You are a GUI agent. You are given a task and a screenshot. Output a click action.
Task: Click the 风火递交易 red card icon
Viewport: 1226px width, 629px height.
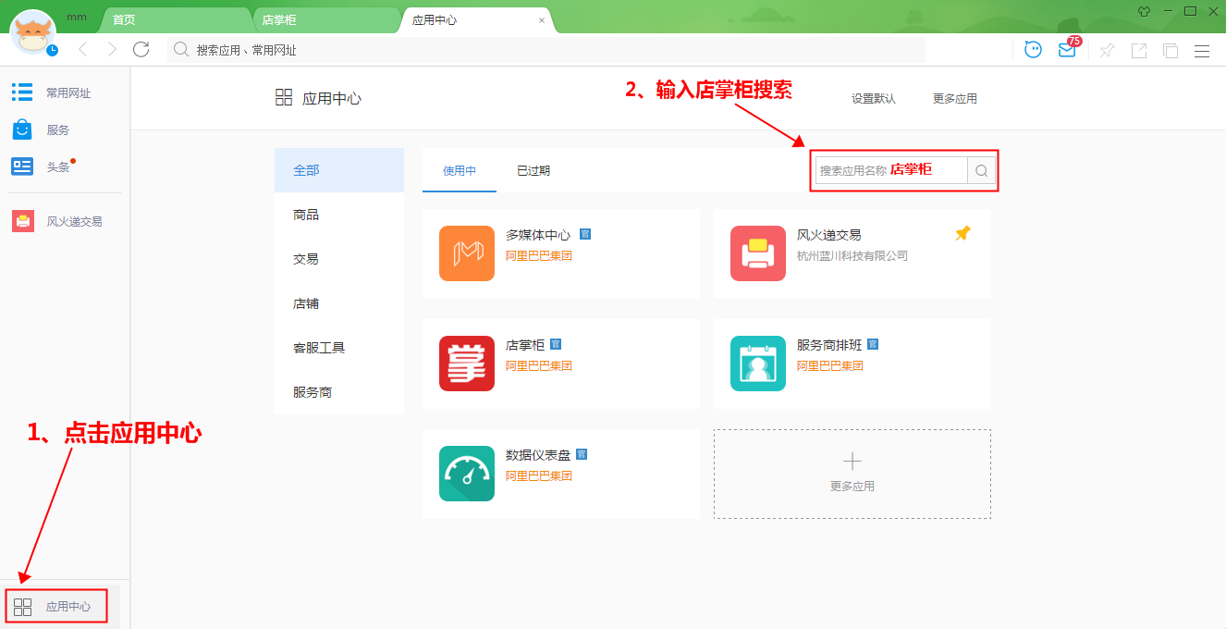(758, 253)
